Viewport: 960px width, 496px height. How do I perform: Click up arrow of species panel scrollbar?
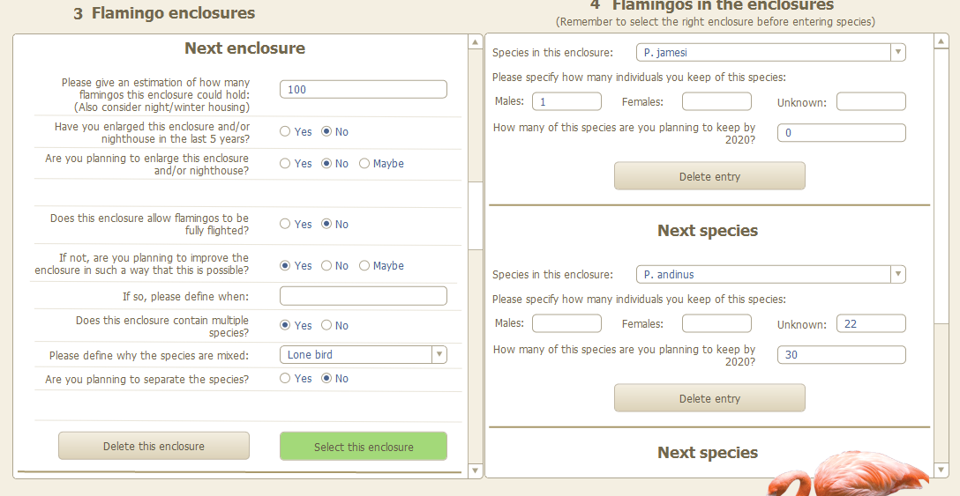point(942,42)
